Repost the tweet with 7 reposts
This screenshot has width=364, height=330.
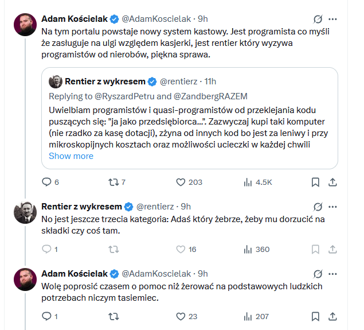113,182
